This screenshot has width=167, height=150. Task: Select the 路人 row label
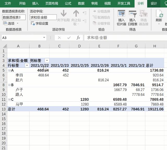click(19, 95)
